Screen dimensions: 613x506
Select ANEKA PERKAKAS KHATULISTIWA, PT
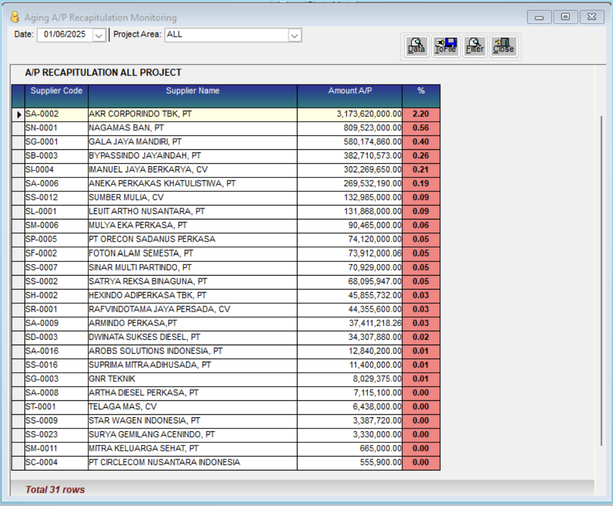click(x=193, y=184)
